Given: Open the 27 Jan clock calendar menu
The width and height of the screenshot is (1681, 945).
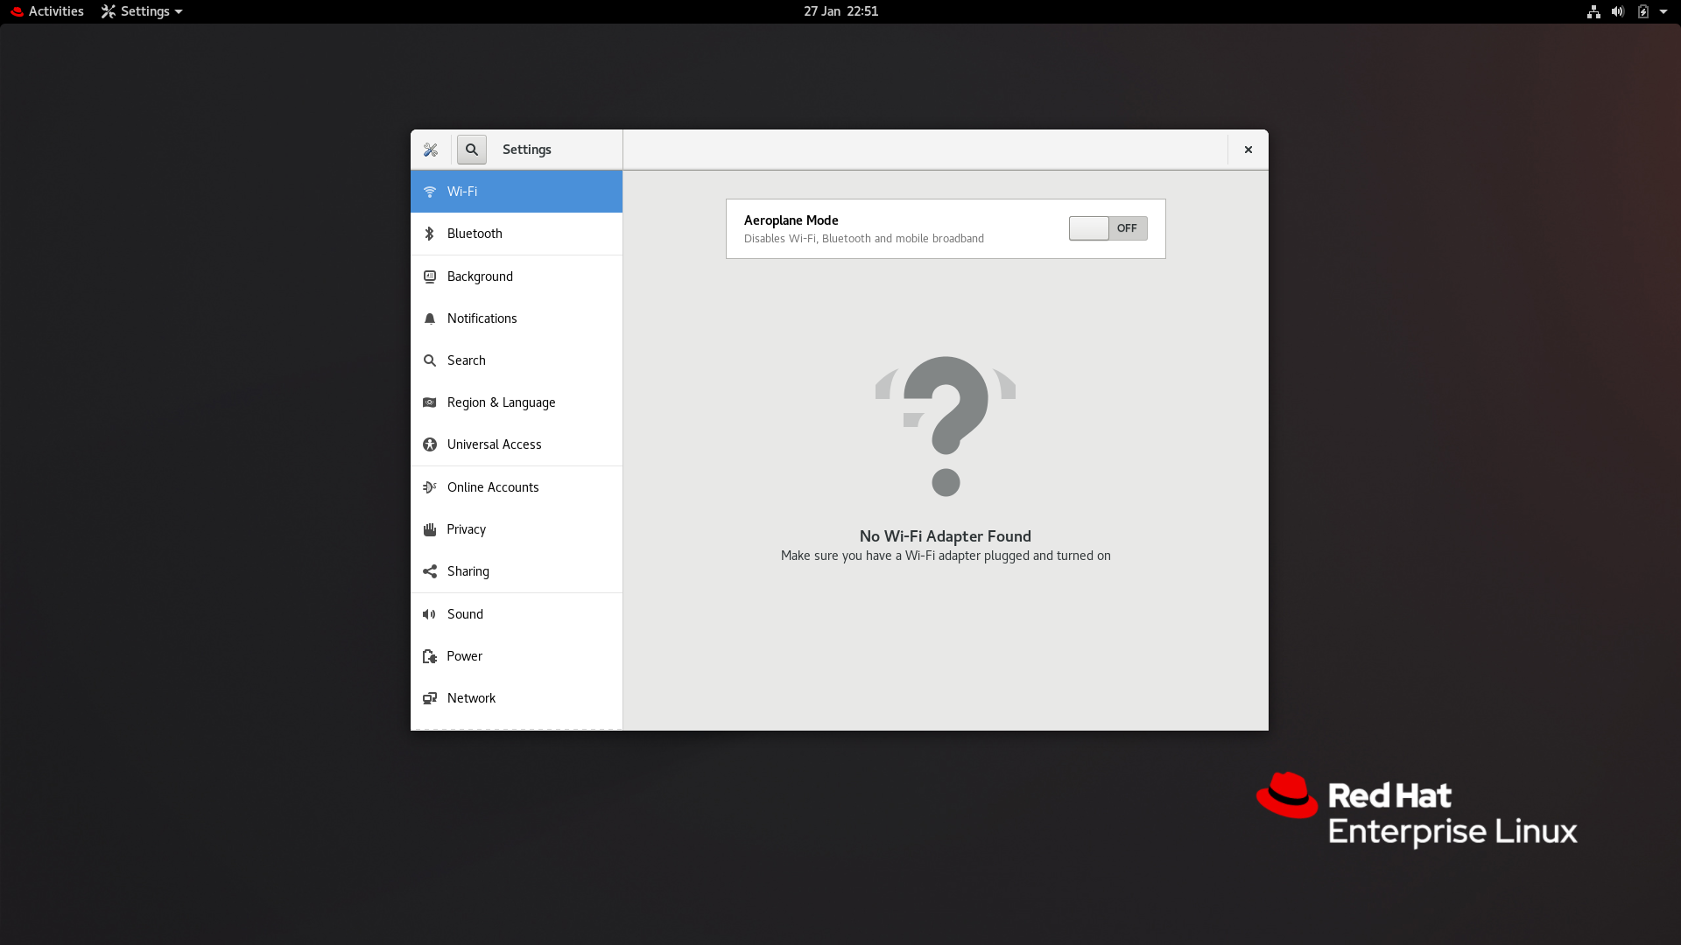Looking at the screenshot, I should coord(840,11).
